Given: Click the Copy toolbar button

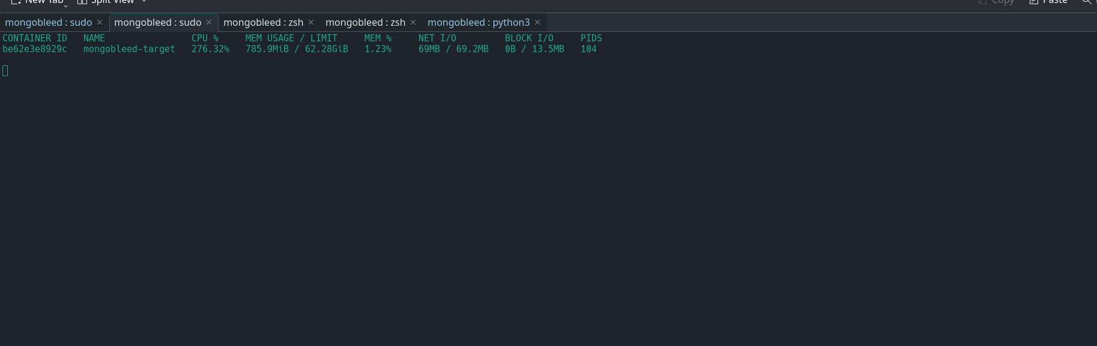Looking at the screenshot, I should click(x=996, y=2).
